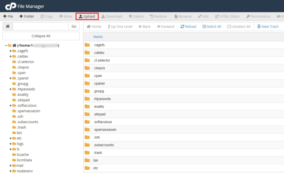
Task: Click .htpasswds folder icon in file list
Action: (87, 99)
